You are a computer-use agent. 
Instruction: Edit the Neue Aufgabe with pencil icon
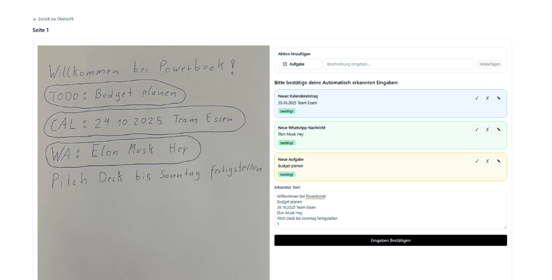[x=498, y=161]
